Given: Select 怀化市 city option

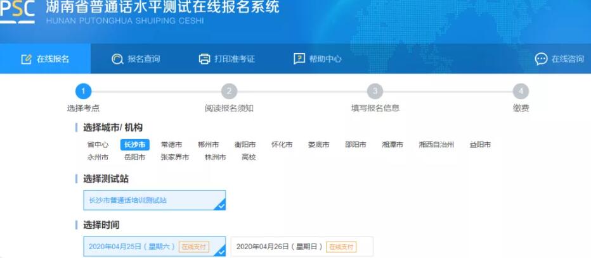Looking at the screenshot, I should (282, 145).
